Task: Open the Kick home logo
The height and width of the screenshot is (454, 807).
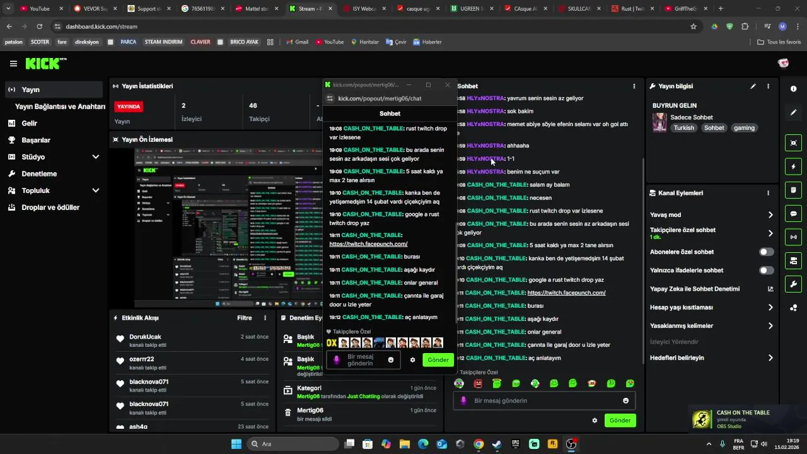Action: [x=45, y=63]
